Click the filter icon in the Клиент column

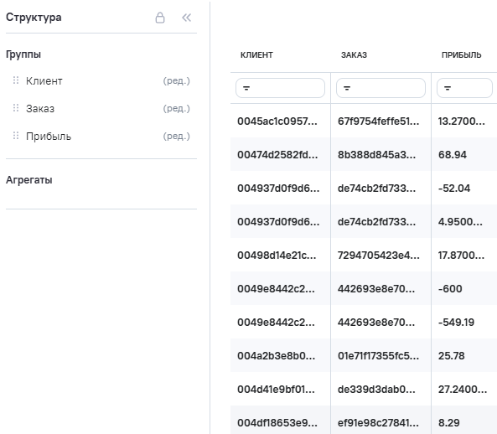coord(246,88)
